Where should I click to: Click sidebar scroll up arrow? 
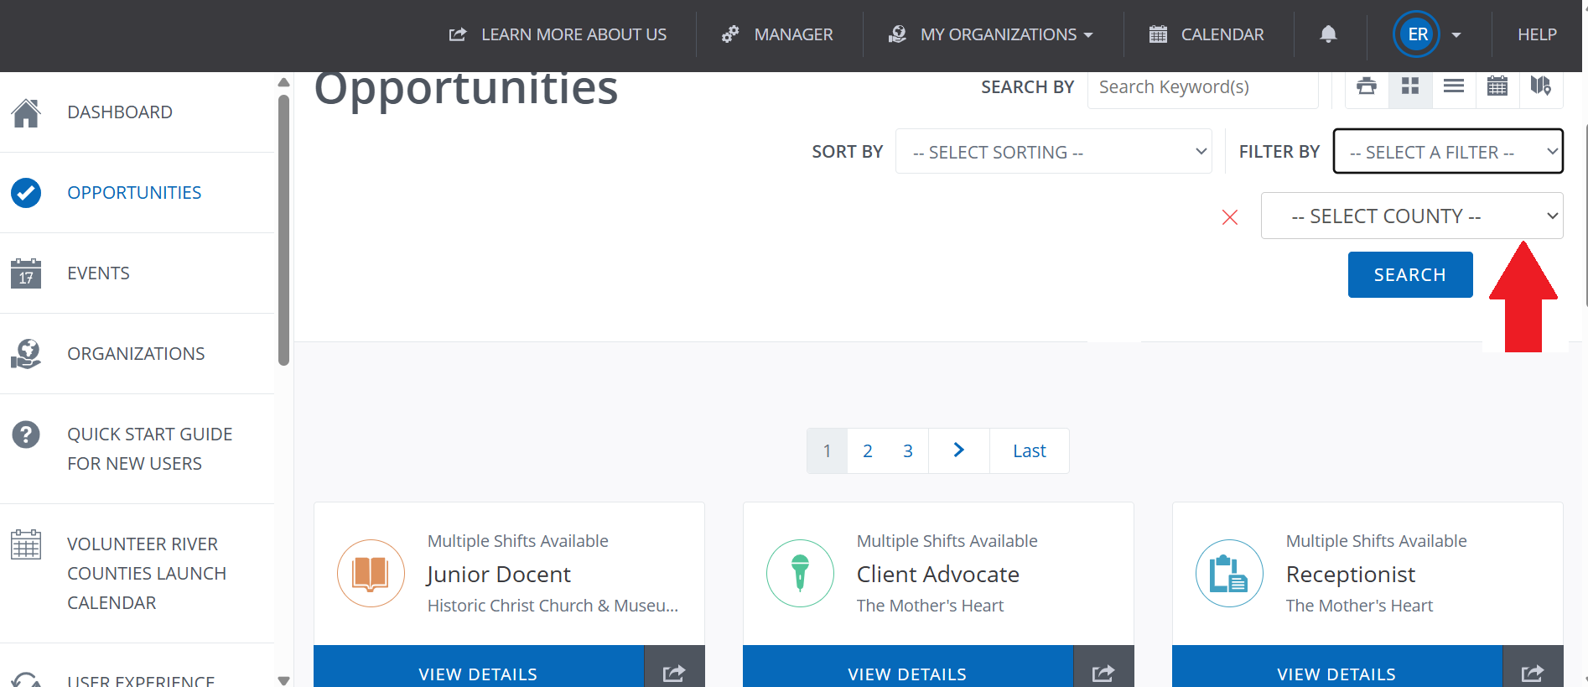pyautogui.click(x=283, y=82)
